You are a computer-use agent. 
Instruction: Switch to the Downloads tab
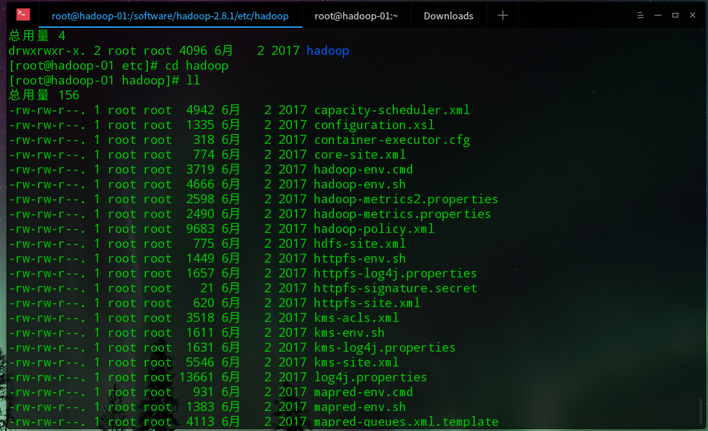coord(448,15)
